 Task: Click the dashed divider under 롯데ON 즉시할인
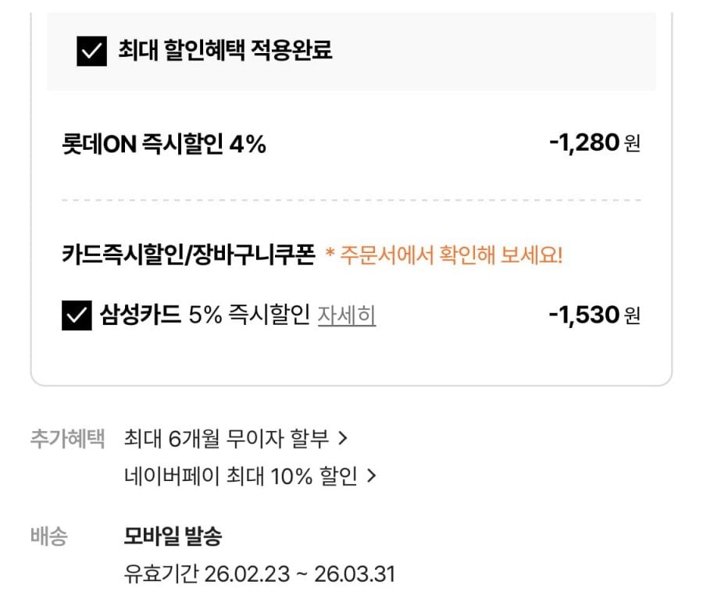click(351, 201)
